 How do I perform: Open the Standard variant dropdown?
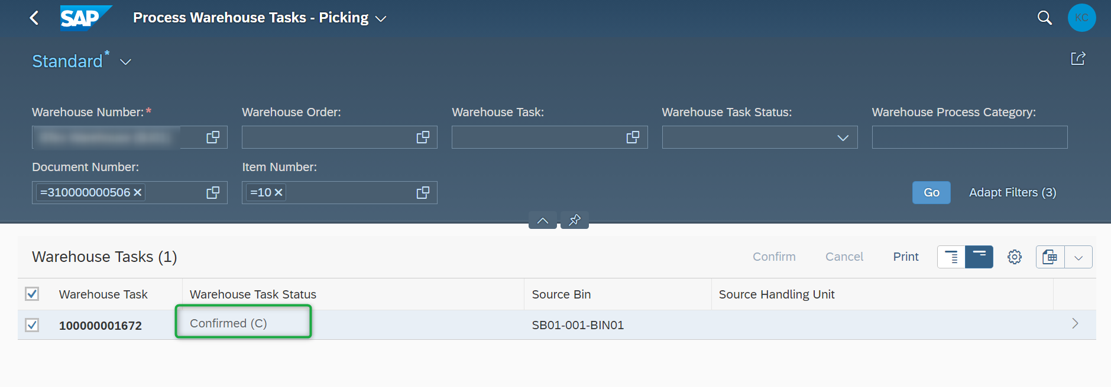click(125, 62)
